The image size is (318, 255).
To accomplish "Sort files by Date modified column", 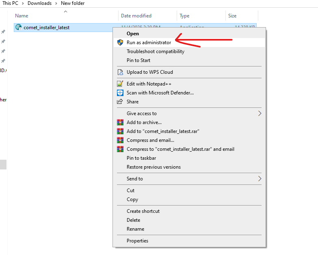I will tap(136, 16).
